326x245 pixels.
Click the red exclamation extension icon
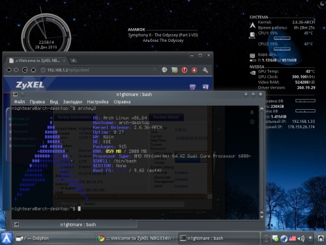pyautogui.click(x=185, y=70)
